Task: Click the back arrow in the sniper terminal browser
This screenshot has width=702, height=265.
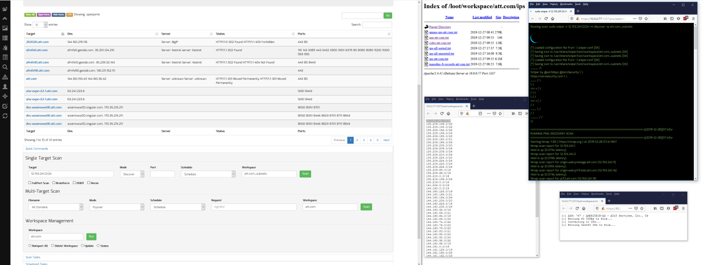Action: 532,19
